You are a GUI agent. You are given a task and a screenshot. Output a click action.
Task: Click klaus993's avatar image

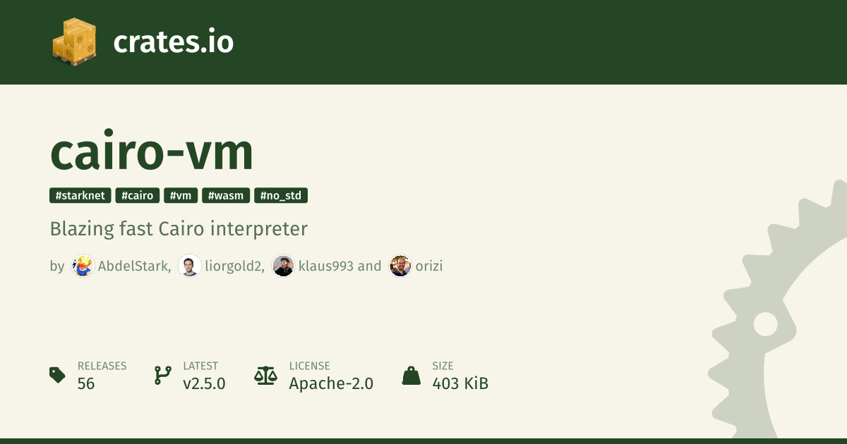tap(283, 266)
